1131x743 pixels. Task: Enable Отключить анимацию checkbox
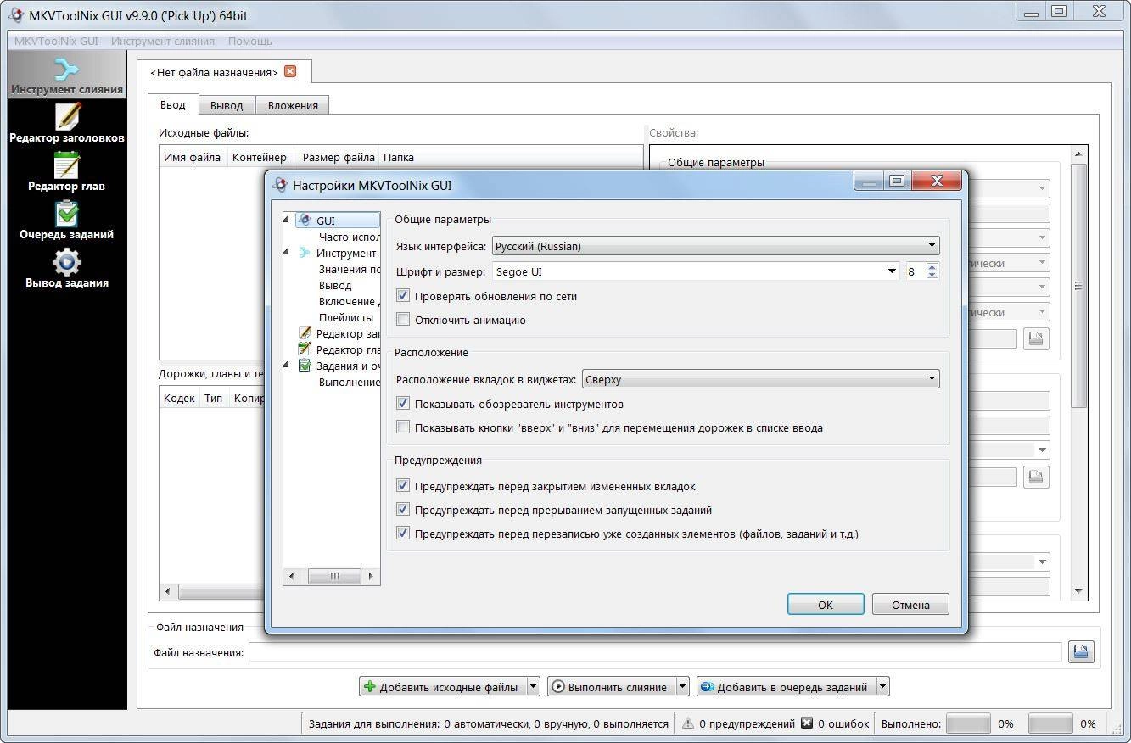pos(403,320)
